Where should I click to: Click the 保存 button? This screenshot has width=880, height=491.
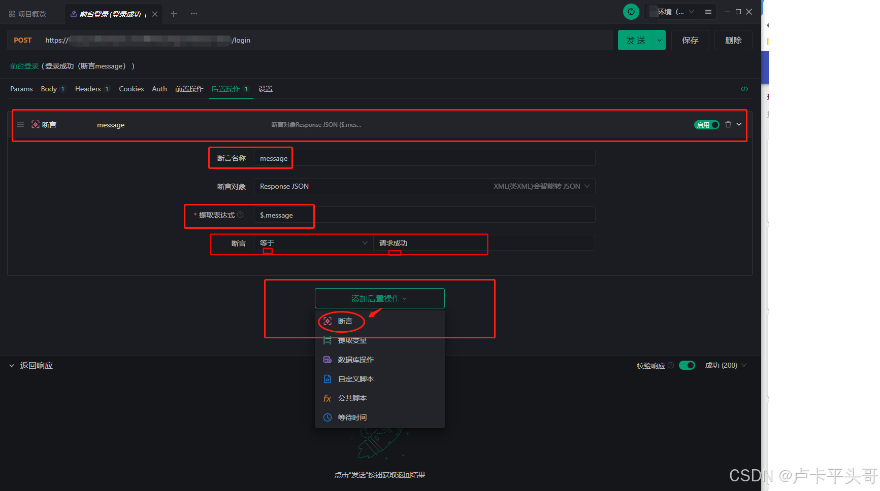tap(690, 40)
